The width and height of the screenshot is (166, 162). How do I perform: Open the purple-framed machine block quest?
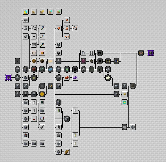pyautogui.click(x=151, y=53)
